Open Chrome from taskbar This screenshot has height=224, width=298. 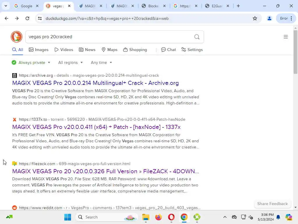point(184,217)
